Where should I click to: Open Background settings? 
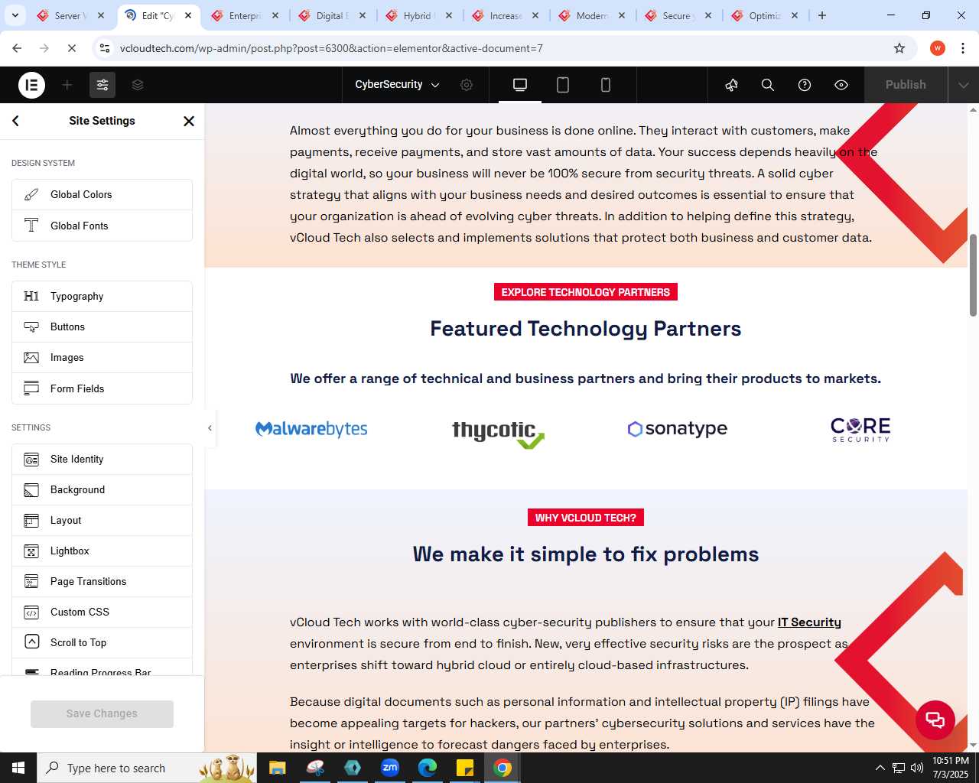pyautogui.click(x=102, y=490)
